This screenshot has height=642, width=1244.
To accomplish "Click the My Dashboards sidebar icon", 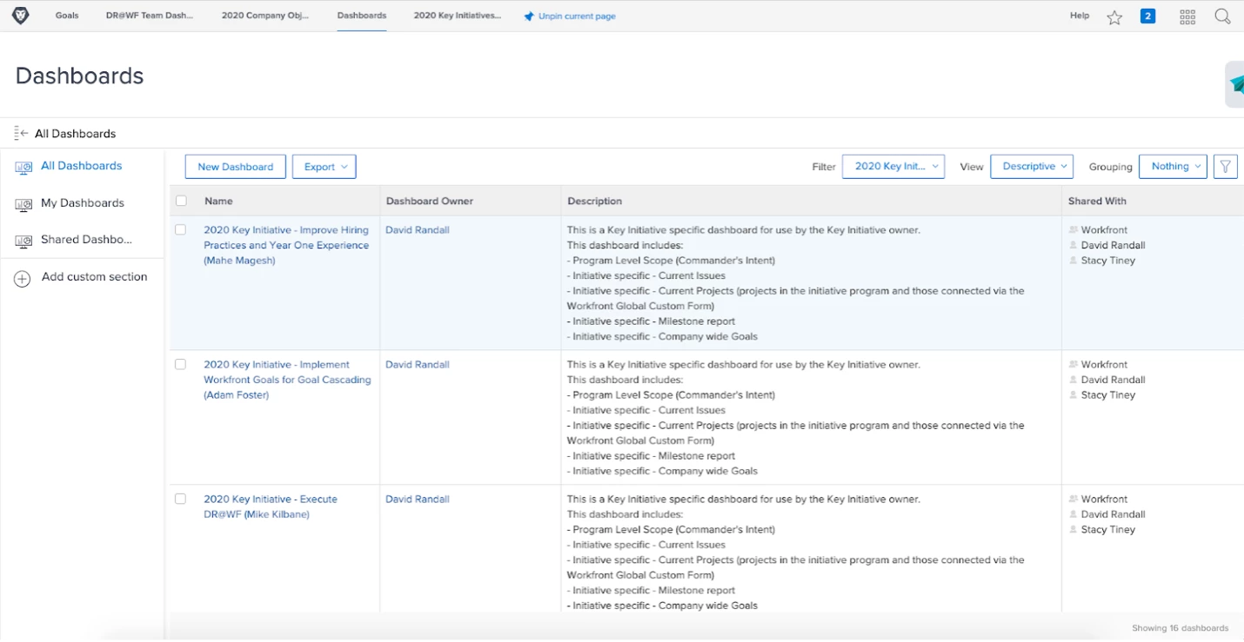I will click(x=23, y=204).
